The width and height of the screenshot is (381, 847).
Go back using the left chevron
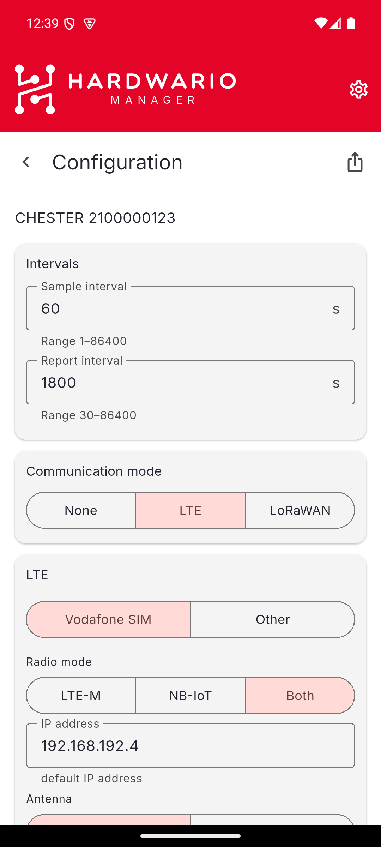pos(26,162)
